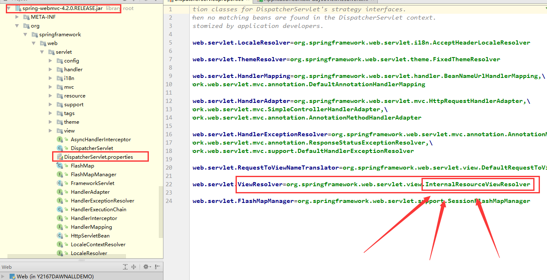Click the AsyncHandlerInterceptor interface icon
The width and height of the screenshot is (547, 280).
tap(60, 139)
